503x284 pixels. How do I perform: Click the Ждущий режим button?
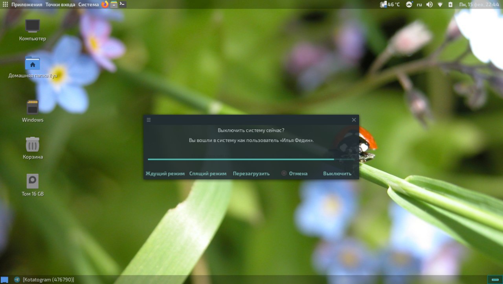click(165, 173)
